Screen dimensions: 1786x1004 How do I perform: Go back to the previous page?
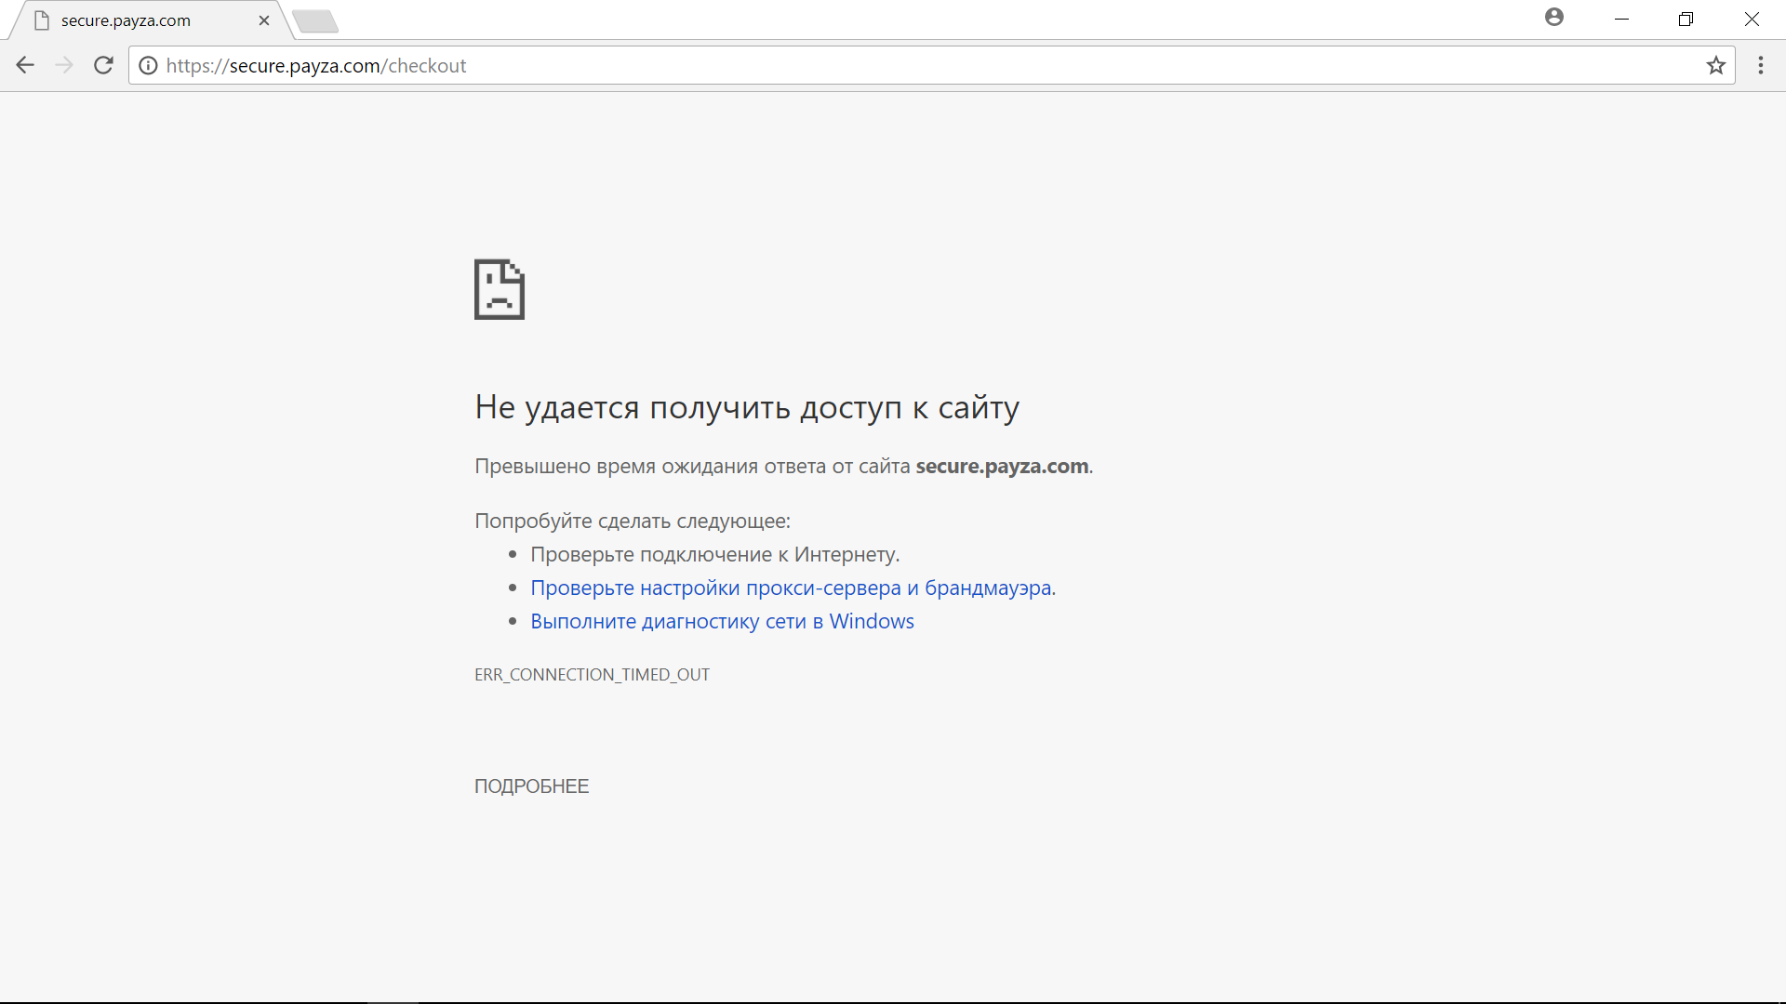point(25,65)
